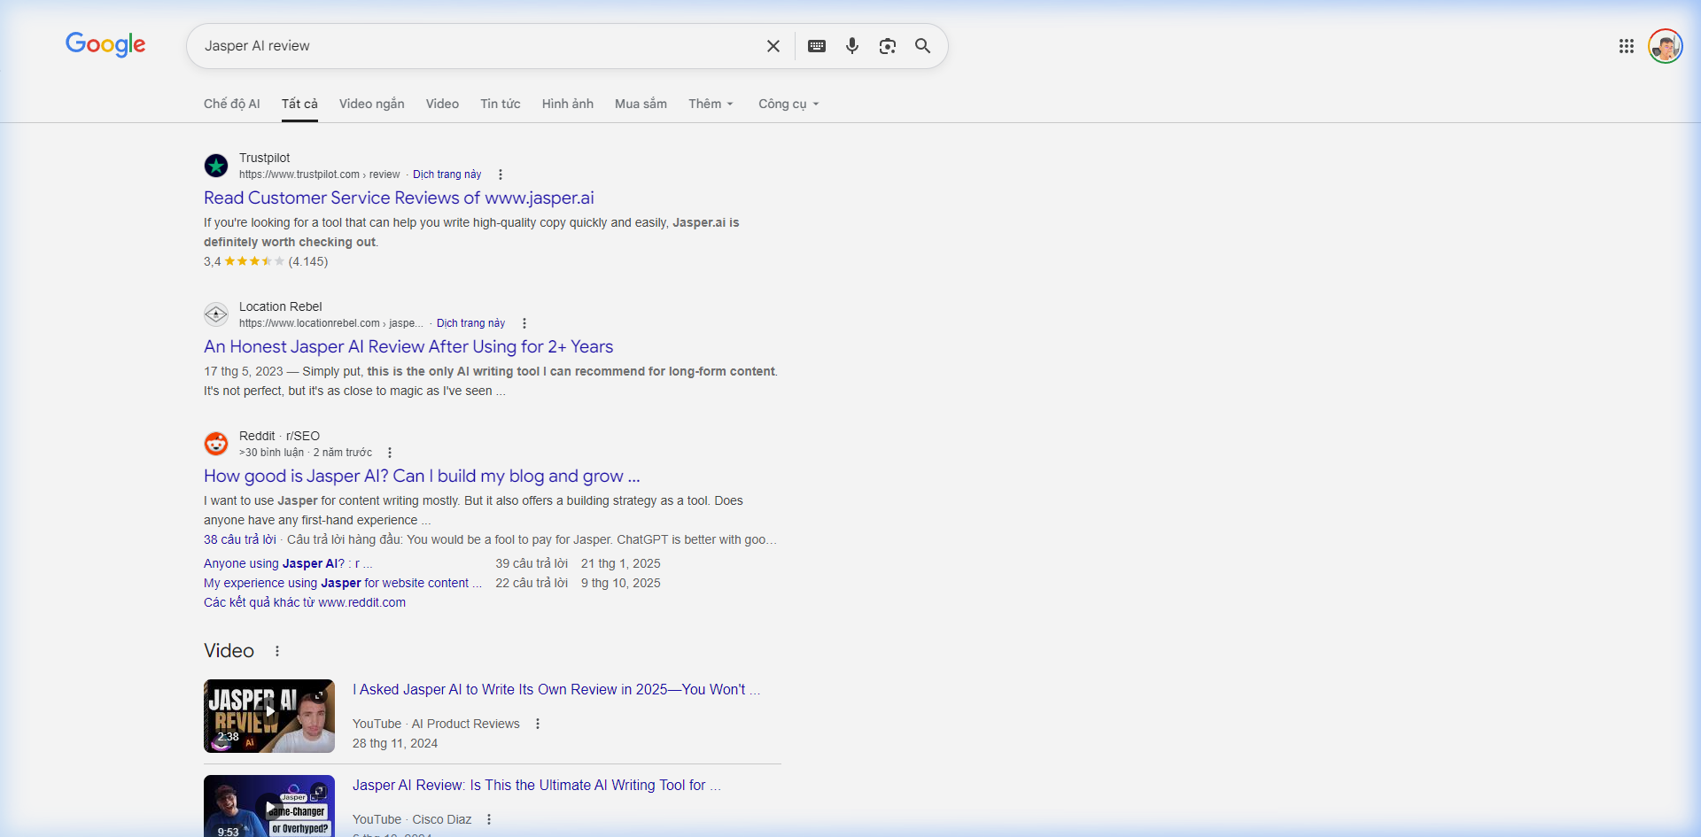
Task: Open the Google apps grid icon
Action: (x=1627, y=45)
